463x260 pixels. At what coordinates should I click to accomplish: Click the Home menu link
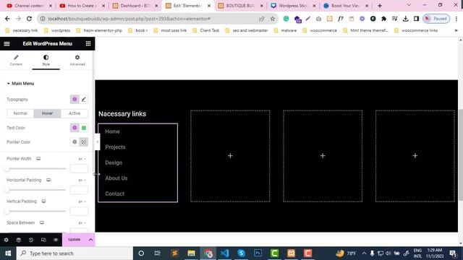click(x=113, y=131)
